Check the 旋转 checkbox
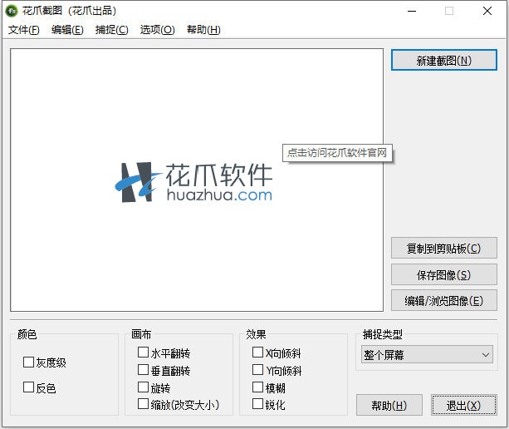This screenshot has width=509, height=429. click(x=143, y=387)
